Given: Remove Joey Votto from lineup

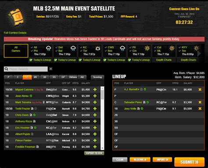Looking at the screenshot, I should coord(200,109).
